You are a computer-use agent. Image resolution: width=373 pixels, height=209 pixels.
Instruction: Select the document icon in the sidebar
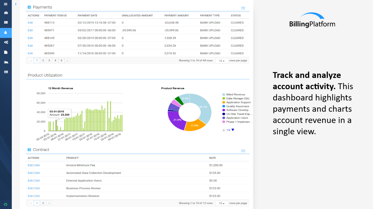[x=6, y=52]
